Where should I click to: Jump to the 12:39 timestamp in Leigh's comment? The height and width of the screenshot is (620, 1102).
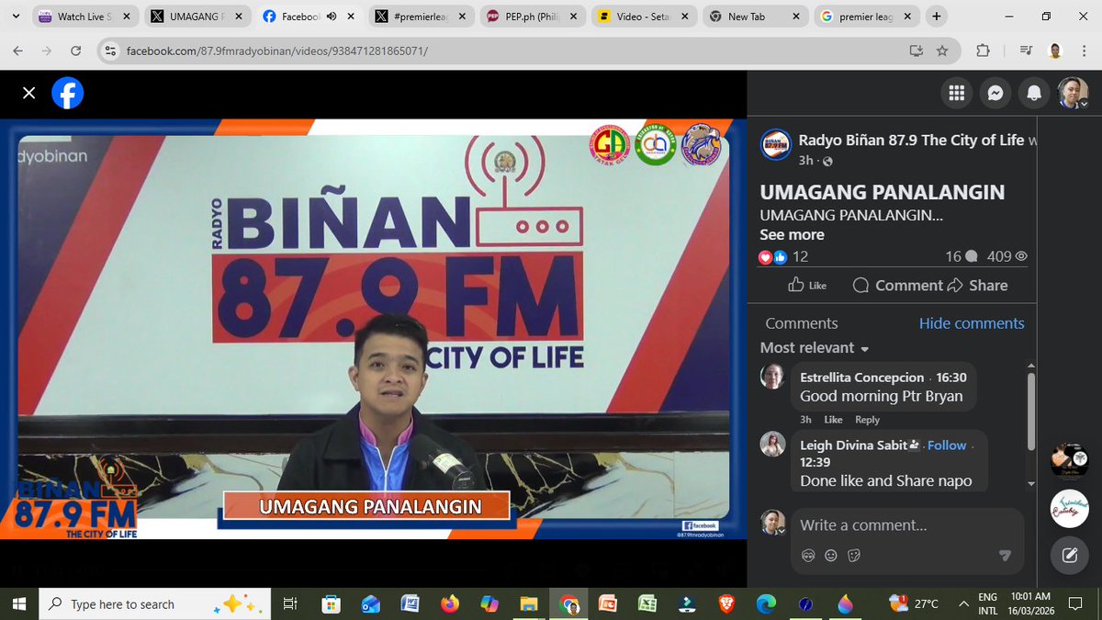click(815, 463)
